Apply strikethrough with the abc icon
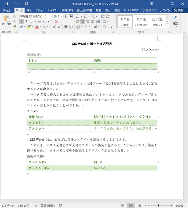Viewport: 188px width, 208px height. pos(39,21)
